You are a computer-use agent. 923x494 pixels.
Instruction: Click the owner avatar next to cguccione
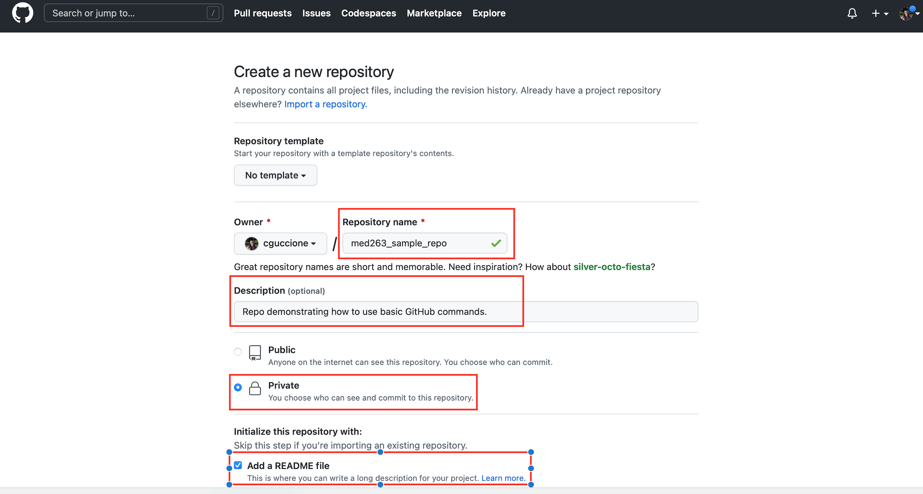coord(251,243)
